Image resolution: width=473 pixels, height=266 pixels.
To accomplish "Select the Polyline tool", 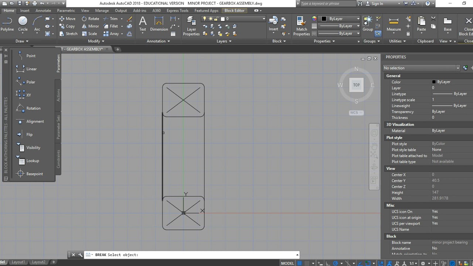I will pos(7,24).
